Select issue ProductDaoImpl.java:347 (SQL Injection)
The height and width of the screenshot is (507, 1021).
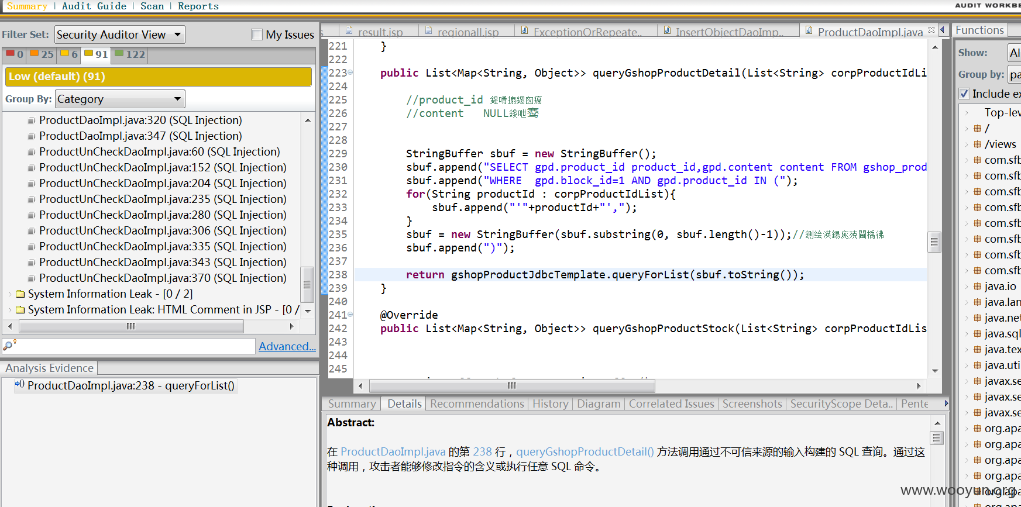[x=140, y=136]
